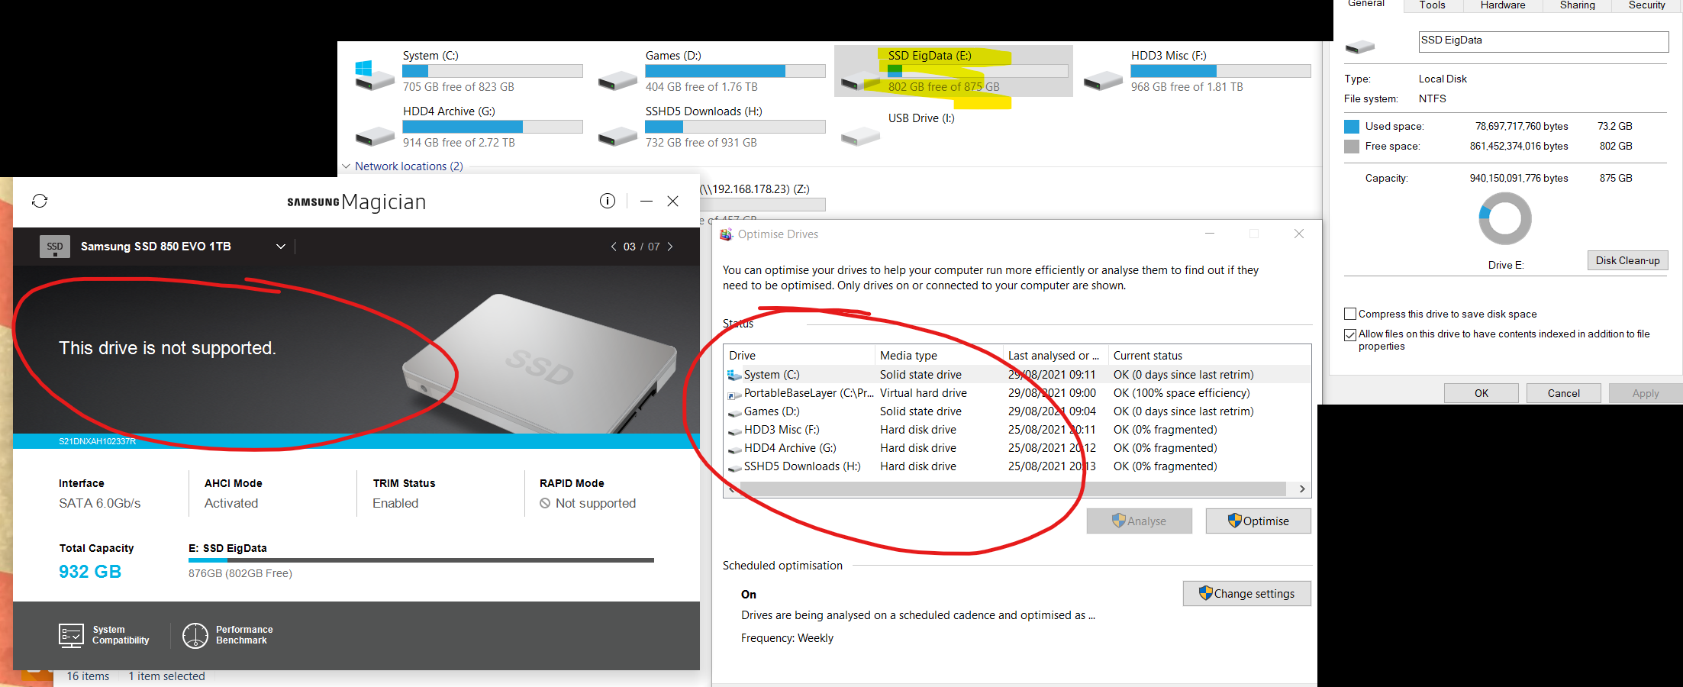
Task: Switch to the Hardware tab in Properties
Action: pyautogui.click(x=1503, y=5)
